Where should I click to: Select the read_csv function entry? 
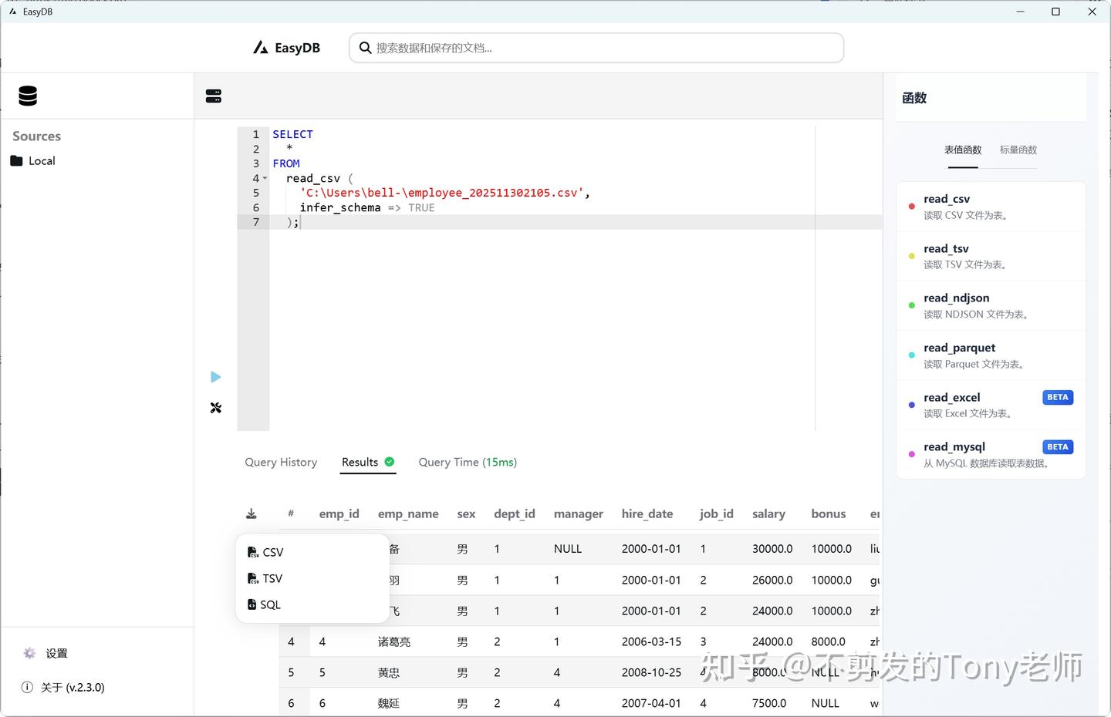[x=991, y=206]
